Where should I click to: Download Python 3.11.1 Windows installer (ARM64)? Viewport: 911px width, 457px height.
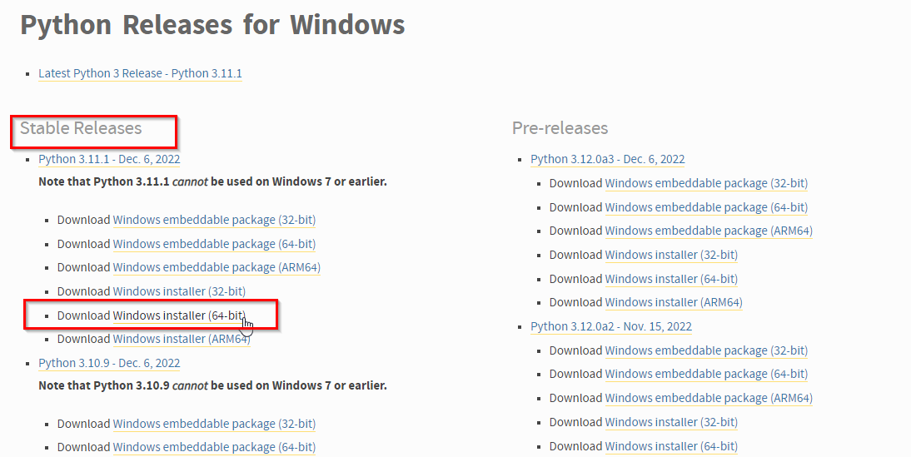click(x=182, y=339)
